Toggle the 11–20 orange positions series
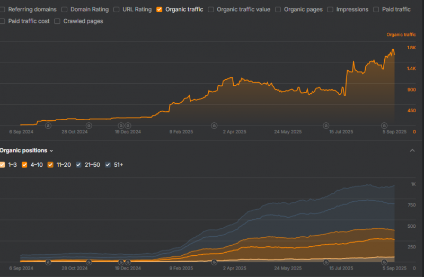Image resolution: width=424 pixels, height=277 pixels. pyautogui.click(x=51, y=165)
